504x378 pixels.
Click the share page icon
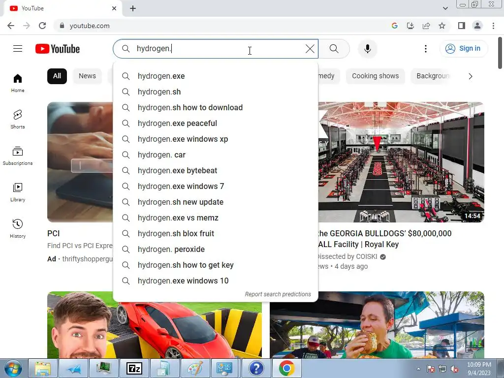(x=426, y=26)
